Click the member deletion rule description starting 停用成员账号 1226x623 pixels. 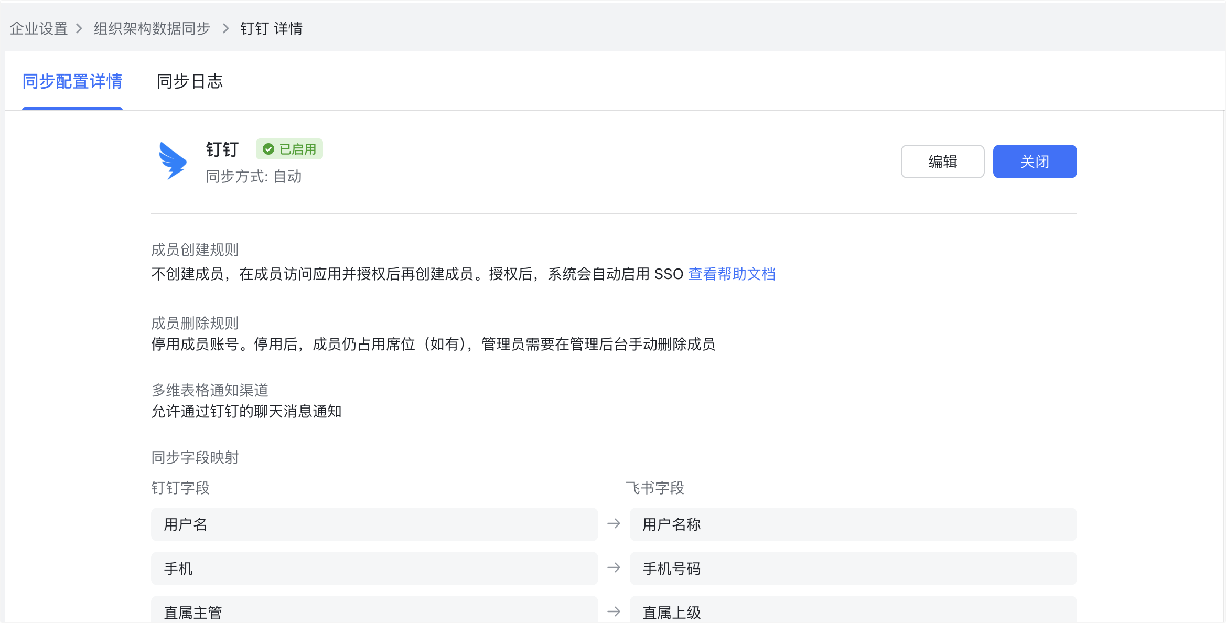point(433,344)
